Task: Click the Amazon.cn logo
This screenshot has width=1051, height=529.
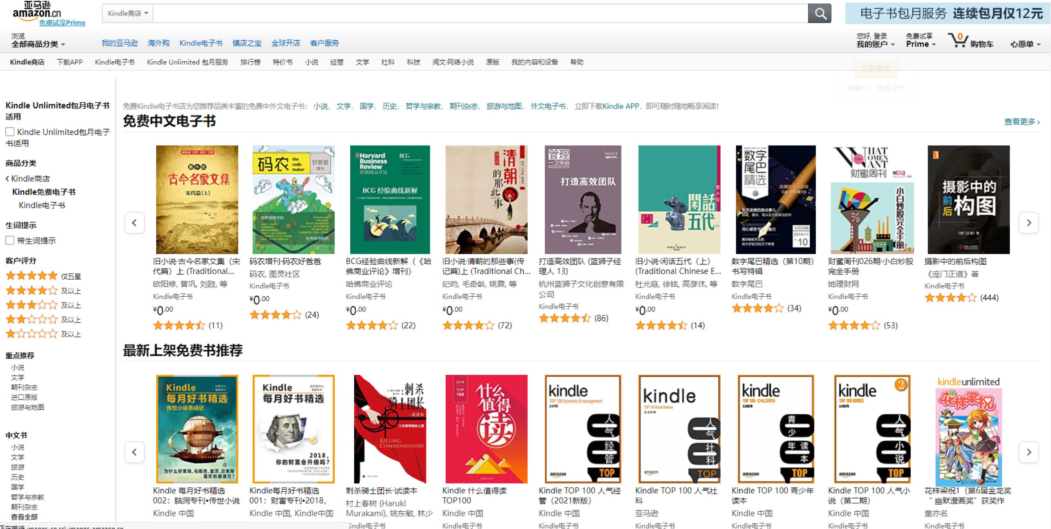Action: 37,11
